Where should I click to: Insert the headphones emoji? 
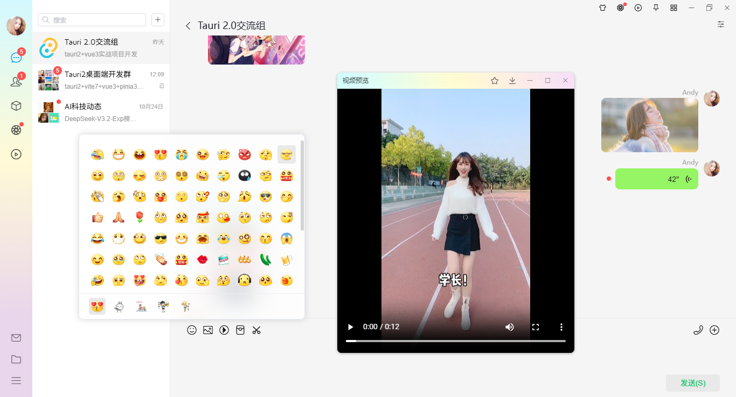[x=245, y=280]
